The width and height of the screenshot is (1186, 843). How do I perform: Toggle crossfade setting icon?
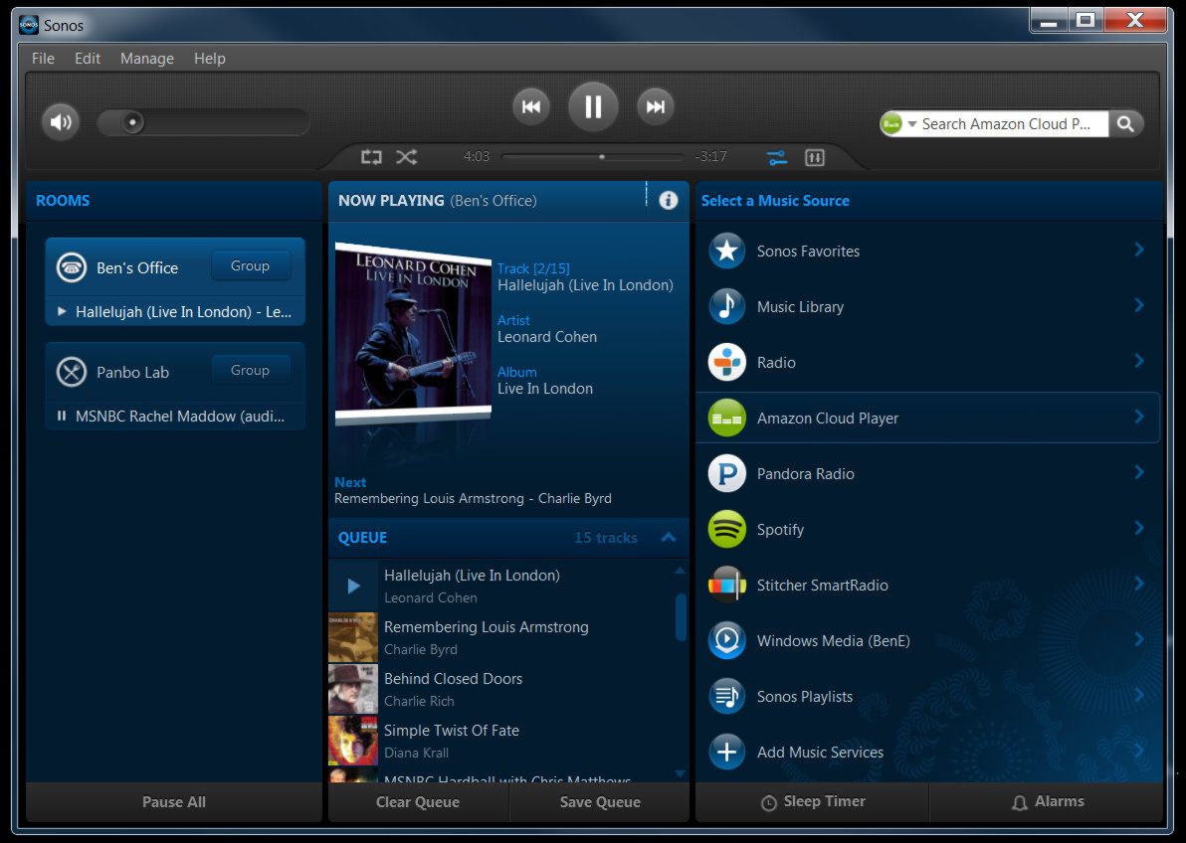pyautogui.click(x=777, y=157)
